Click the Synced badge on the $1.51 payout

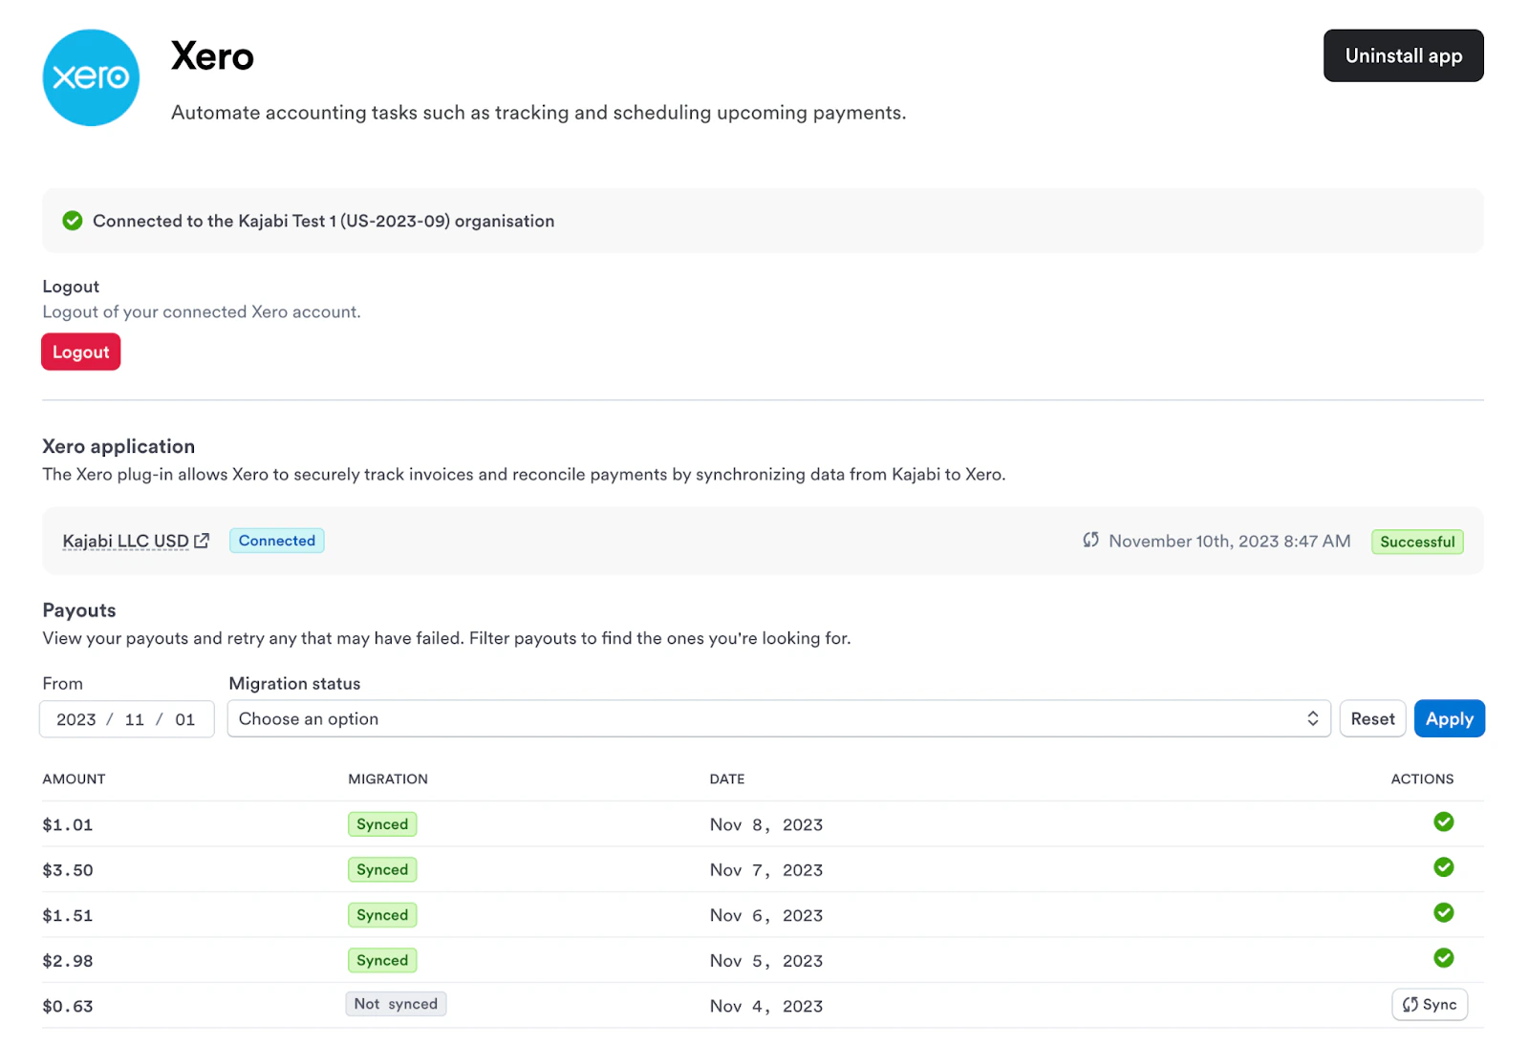click(382, 914)
